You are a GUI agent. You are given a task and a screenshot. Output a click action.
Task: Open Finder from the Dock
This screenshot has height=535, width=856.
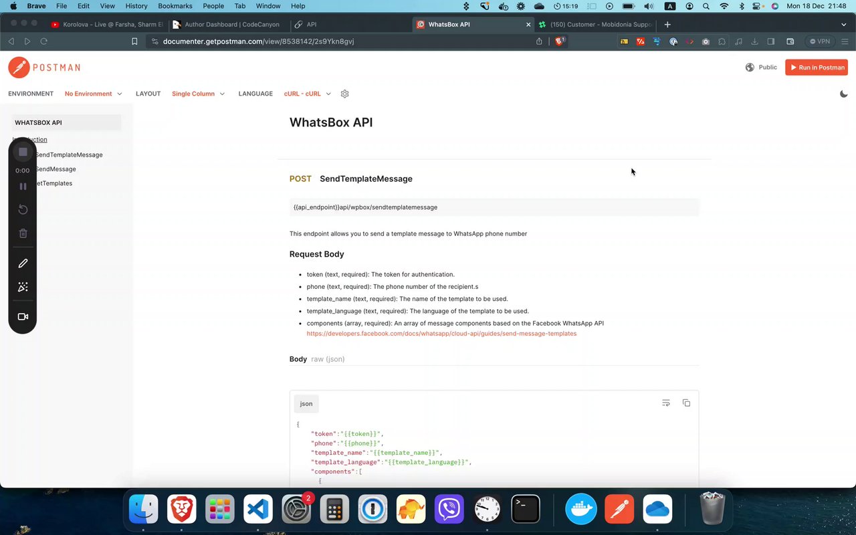(x=143, y=510)
